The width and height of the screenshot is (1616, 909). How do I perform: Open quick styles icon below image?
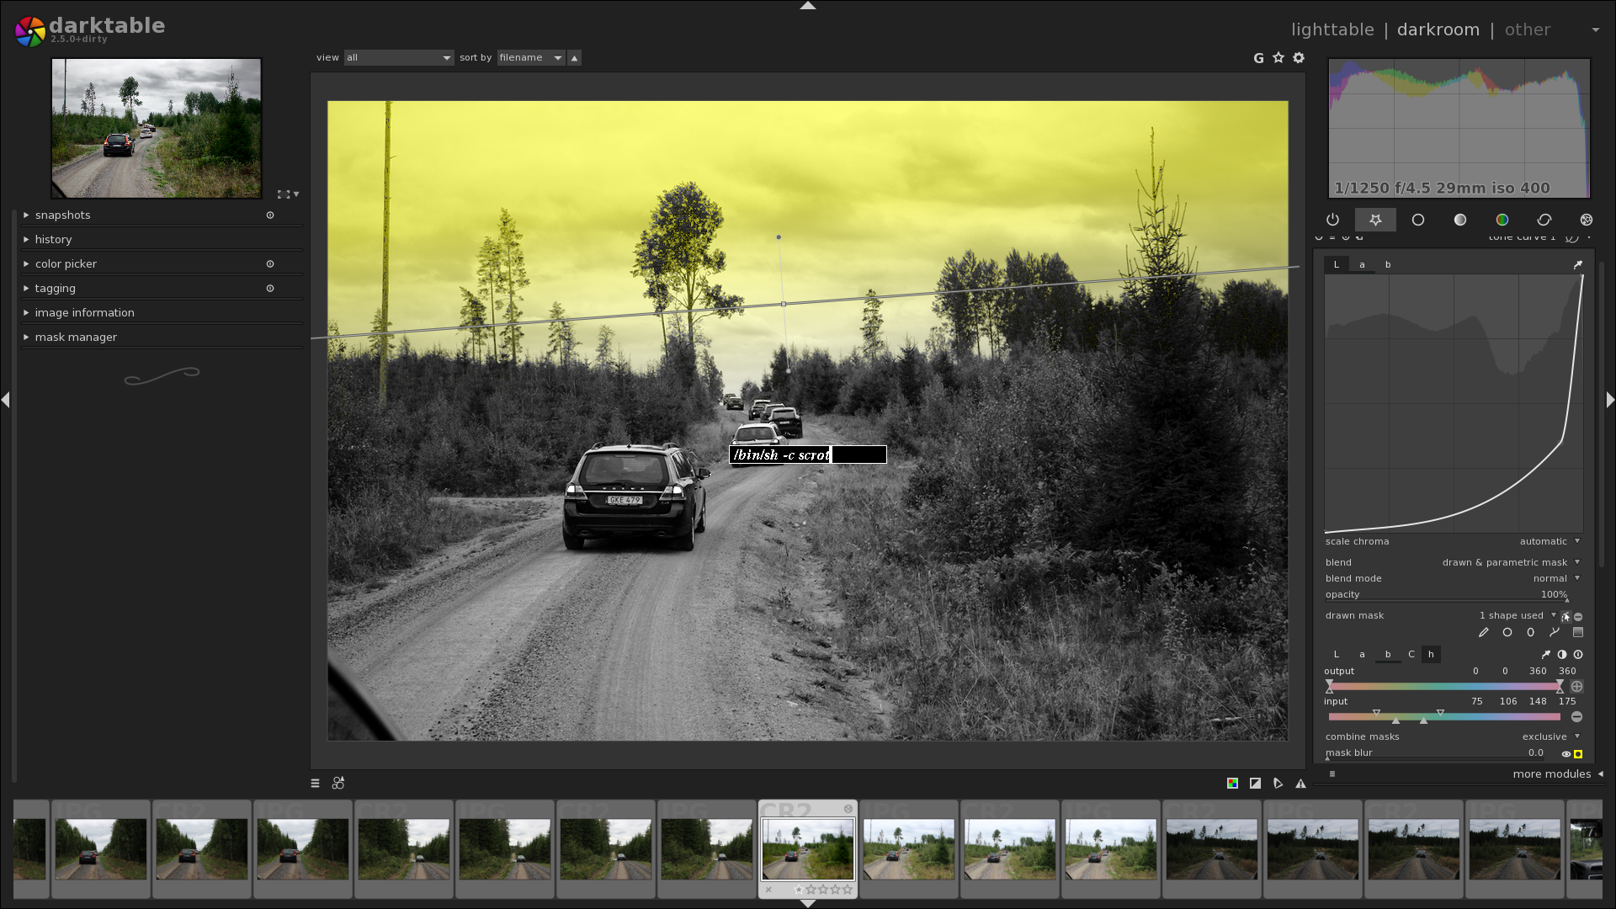click(x=338, y=784)
